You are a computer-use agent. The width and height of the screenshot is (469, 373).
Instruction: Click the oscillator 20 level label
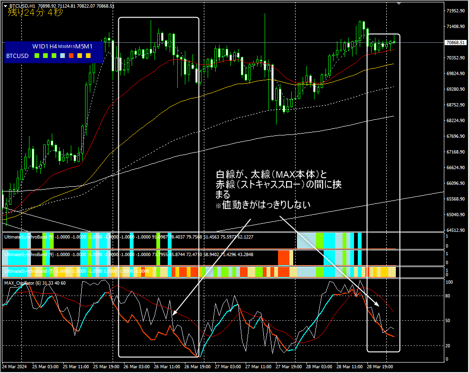point(448,346)
